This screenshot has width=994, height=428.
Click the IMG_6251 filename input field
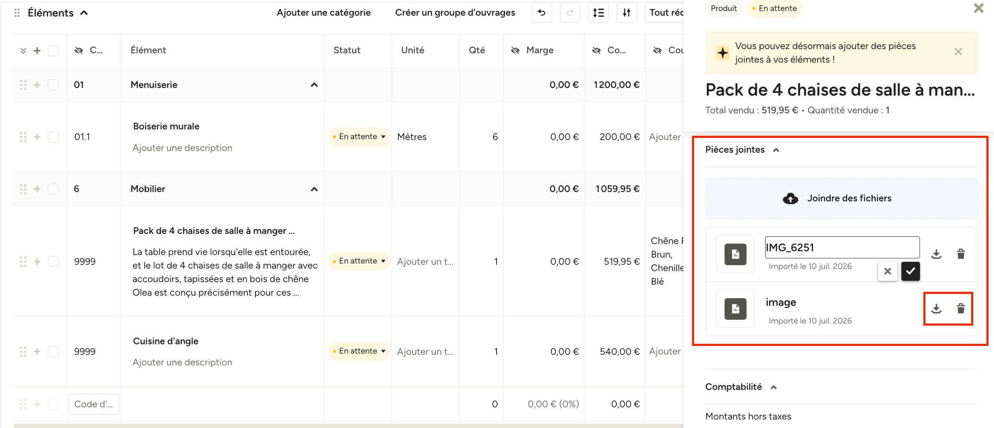pyautogui.click(x=842, y=247)
